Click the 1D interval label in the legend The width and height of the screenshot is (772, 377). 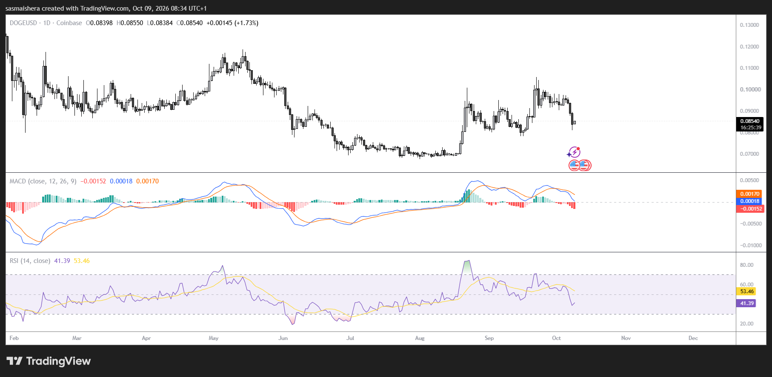(47, 23)
